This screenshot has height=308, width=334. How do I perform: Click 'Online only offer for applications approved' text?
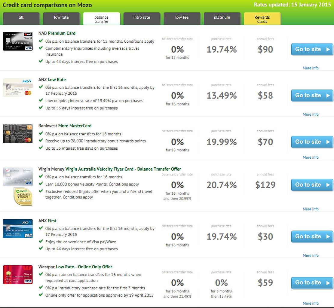99,295
